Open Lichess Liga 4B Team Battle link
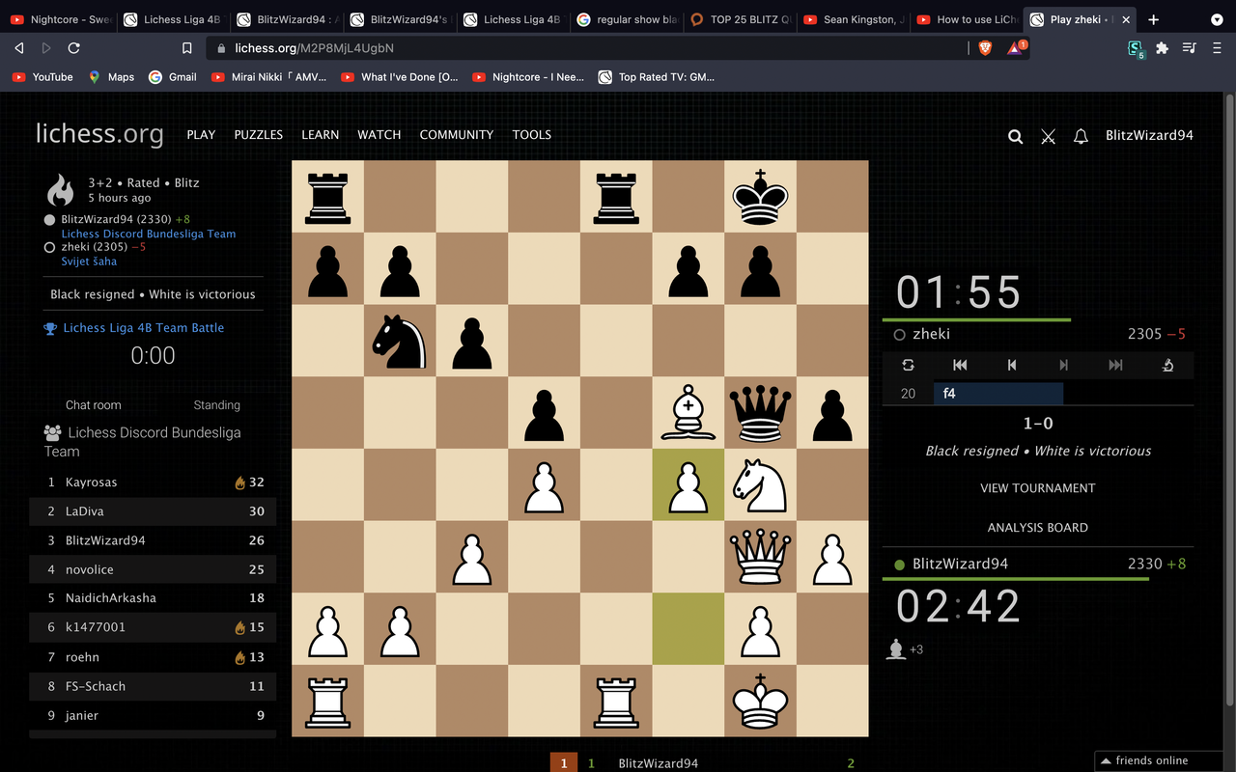 tap(144, 328)
